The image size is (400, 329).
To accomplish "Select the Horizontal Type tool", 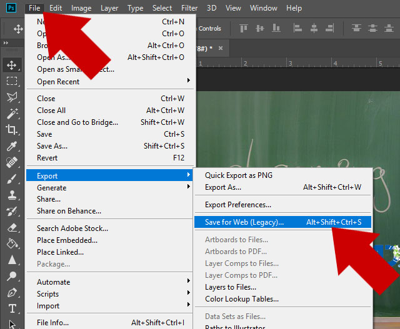I will (12, 308).
